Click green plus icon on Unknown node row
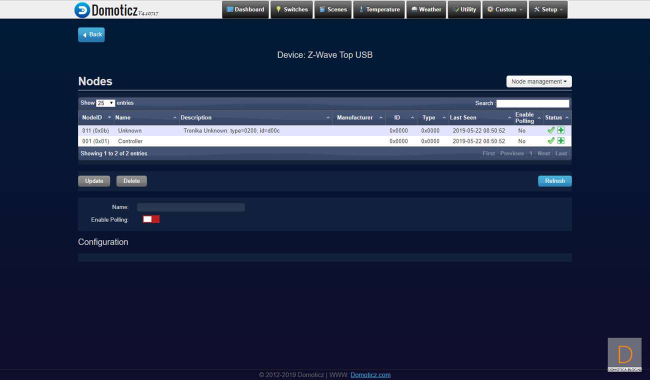Viewport: 650px width, 380px height. click(x=561, y=130)
